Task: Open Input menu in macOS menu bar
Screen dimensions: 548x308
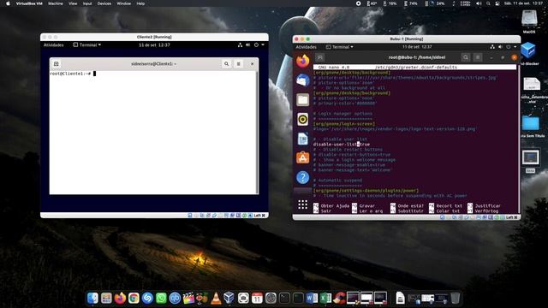Action: [x=87, y=3]
